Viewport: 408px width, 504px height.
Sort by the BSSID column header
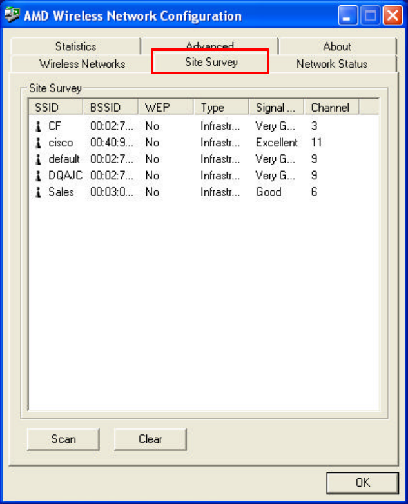(111, 107)
